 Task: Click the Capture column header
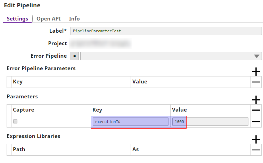coord(24,110)
